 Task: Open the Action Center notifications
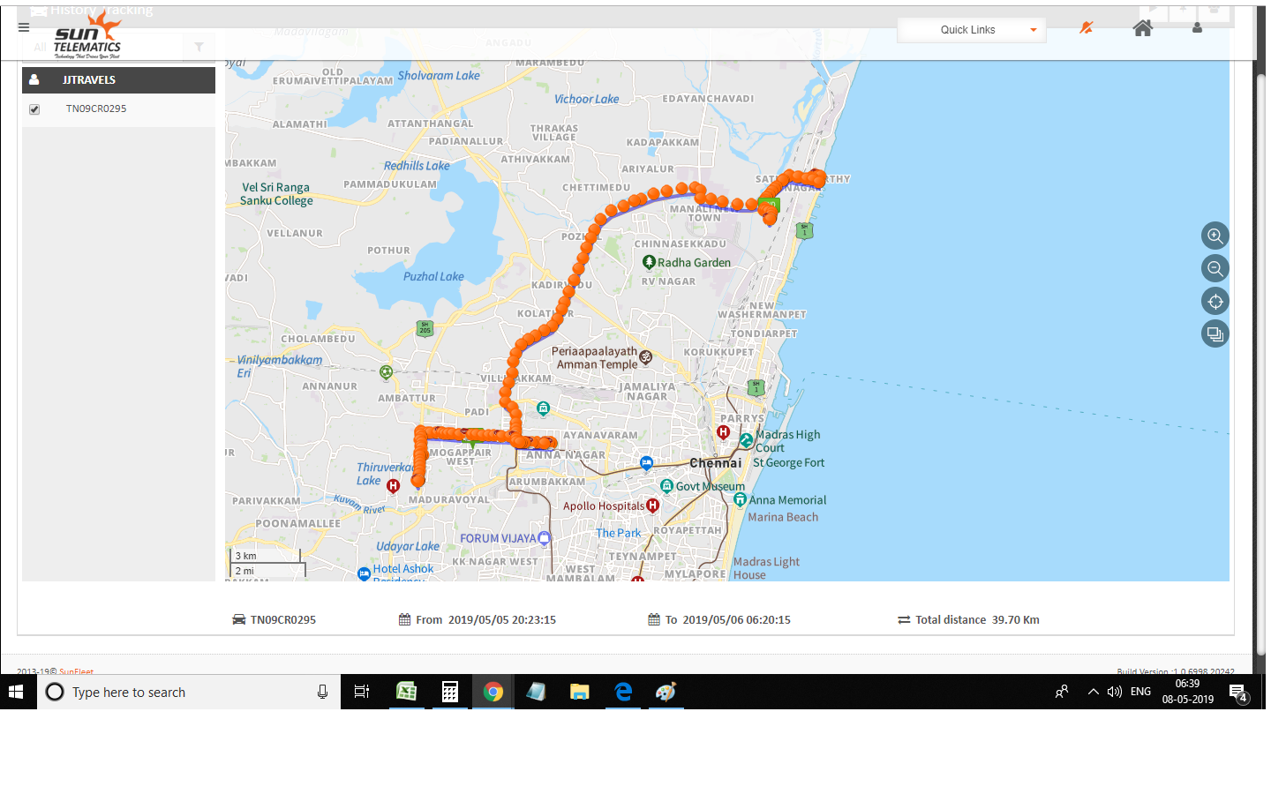(x=1238, y=693)
